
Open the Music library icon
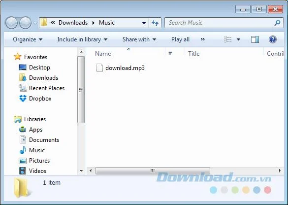(x=23, y=150)
